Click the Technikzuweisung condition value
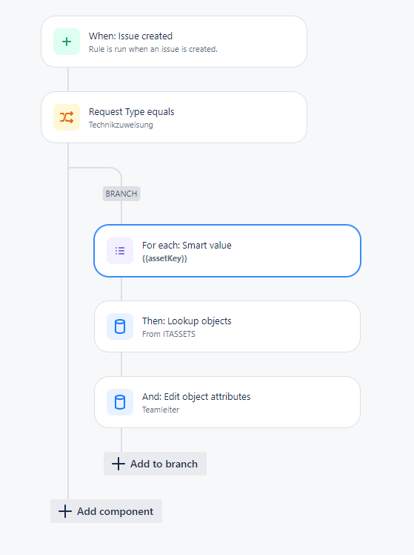The height and width of the screenshot is (555, 414). 121,125
